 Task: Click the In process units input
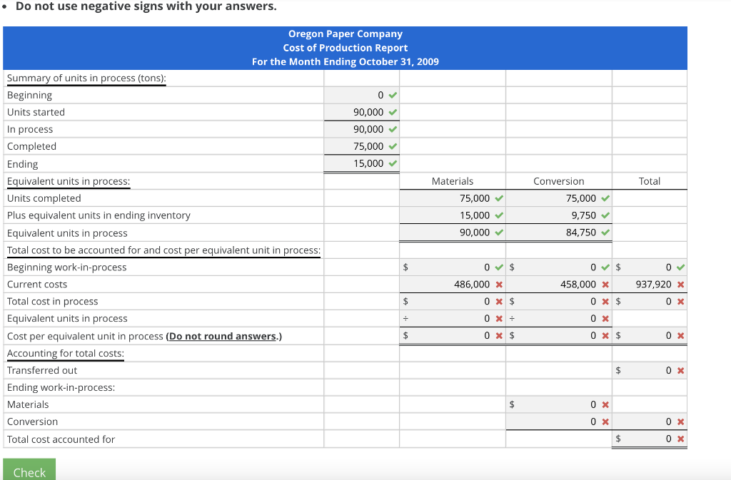coord(362,129)
